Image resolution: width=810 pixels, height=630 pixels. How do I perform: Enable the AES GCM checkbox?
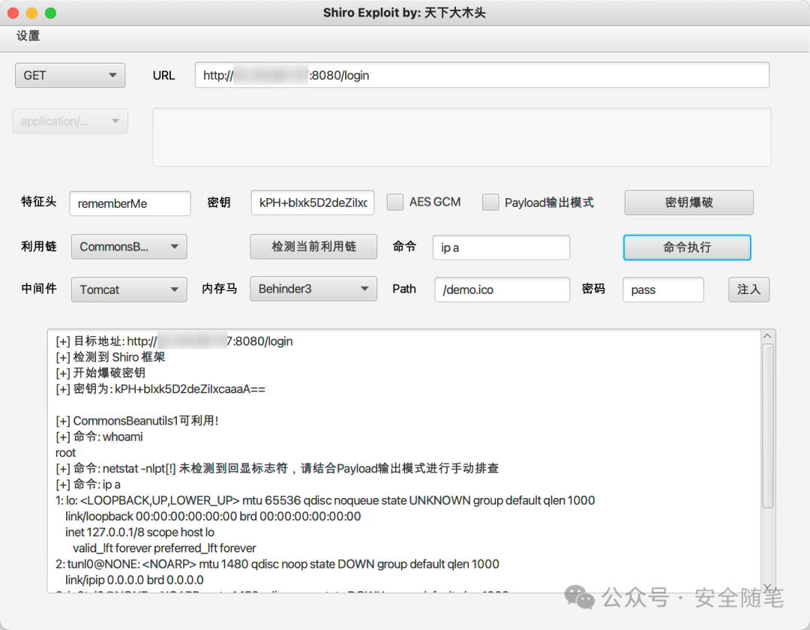pyautogui.click(x=395, y=202)
